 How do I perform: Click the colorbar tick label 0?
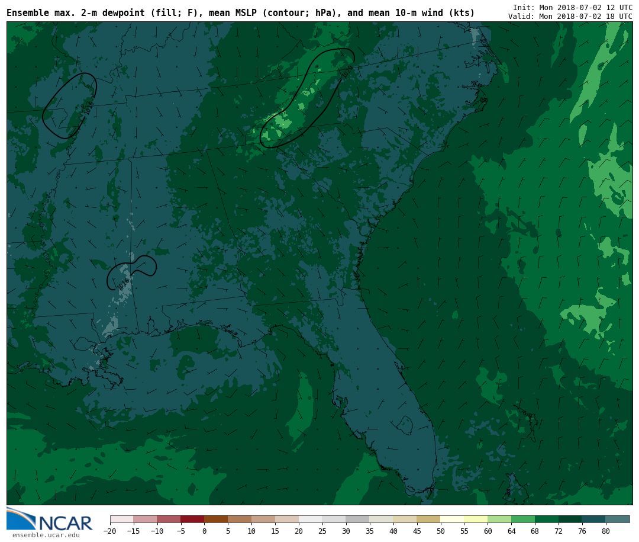[x=204, y=531]
